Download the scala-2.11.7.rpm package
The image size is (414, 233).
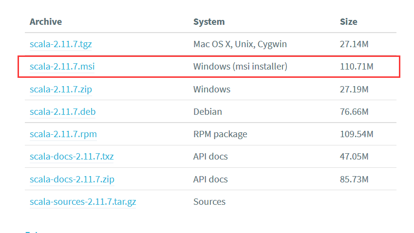coord(63,134)
